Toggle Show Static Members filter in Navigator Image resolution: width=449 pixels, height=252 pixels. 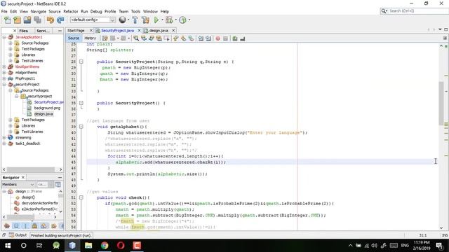[x=25, y=226]
